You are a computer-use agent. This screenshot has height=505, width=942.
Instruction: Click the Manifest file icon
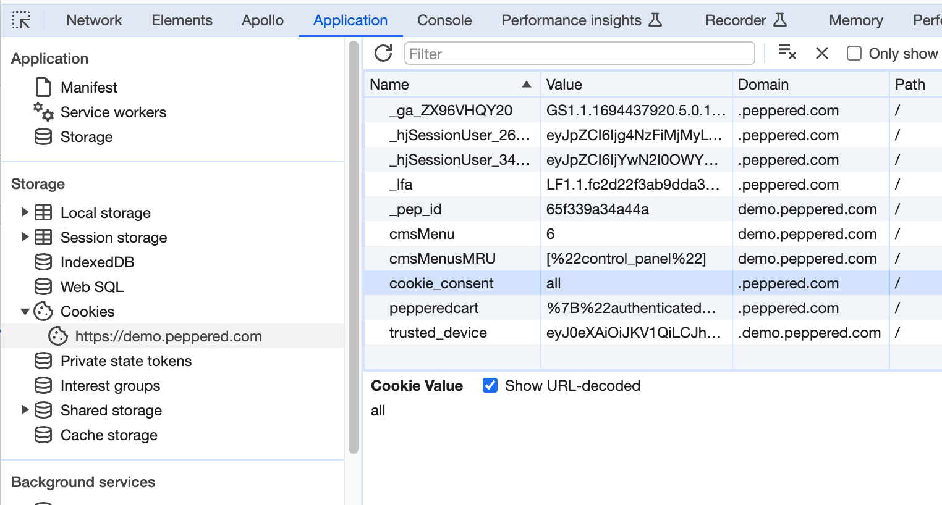pos(43,87)
